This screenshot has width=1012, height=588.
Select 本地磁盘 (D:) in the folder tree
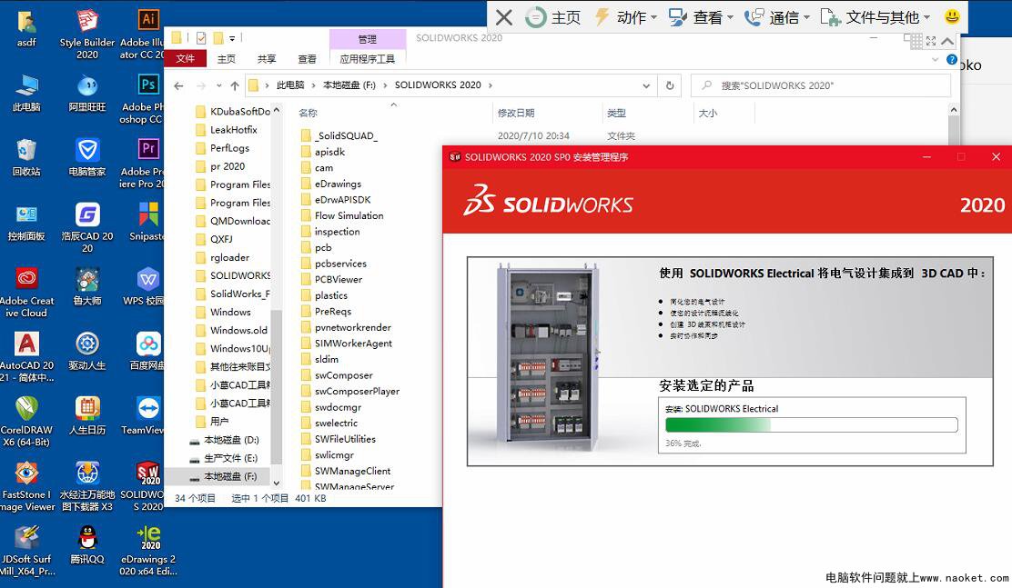(x=231, y=440)
